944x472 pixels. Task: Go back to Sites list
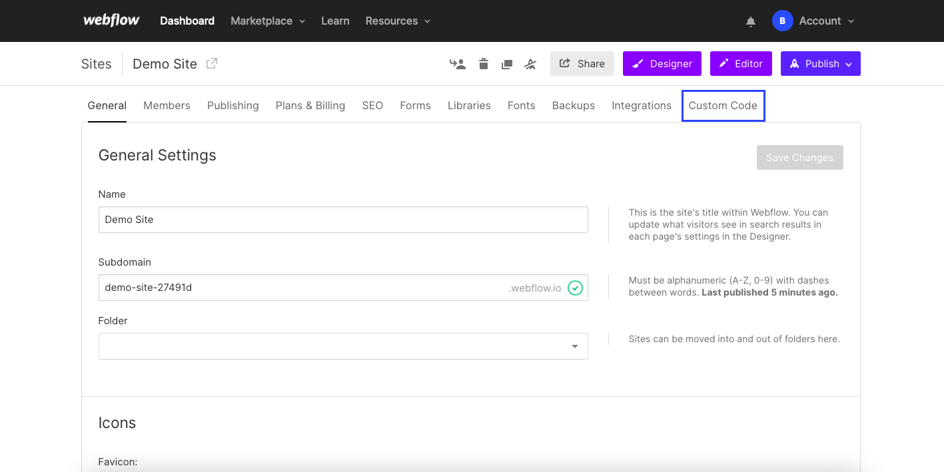click(97, 64)
